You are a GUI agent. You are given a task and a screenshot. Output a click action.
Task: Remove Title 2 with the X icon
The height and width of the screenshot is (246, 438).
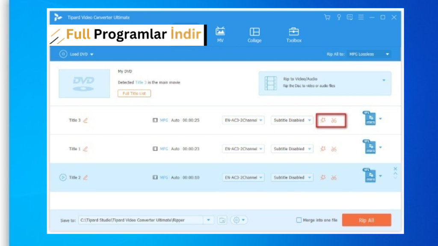(395, 169)
